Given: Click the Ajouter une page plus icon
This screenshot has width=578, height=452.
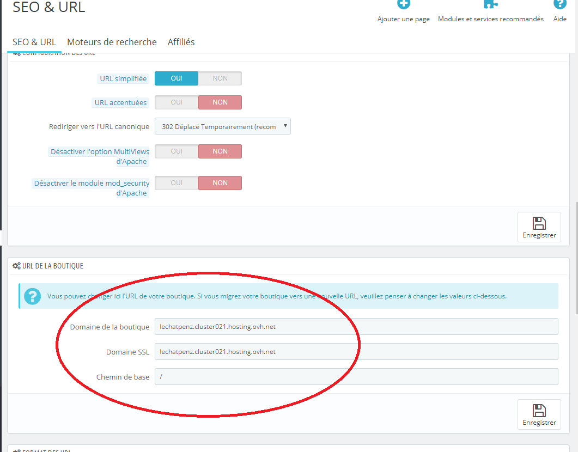Looking at the screenshot, I should click(x=404, y=4).
